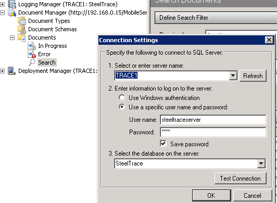Select the Logging Manager tree label

point(68,4)
